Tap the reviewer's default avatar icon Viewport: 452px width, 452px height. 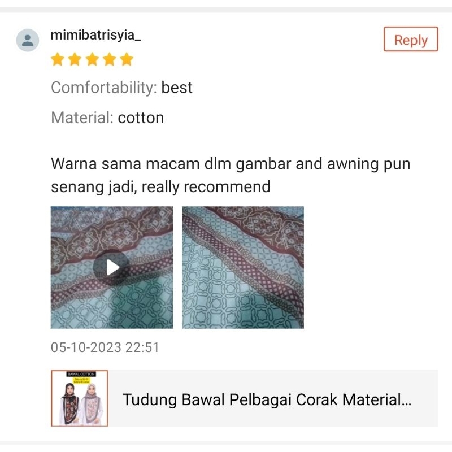point(27,40)
